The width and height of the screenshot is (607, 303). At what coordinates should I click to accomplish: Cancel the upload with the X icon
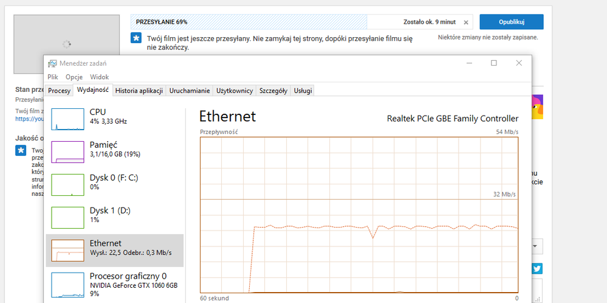(466, 23)
